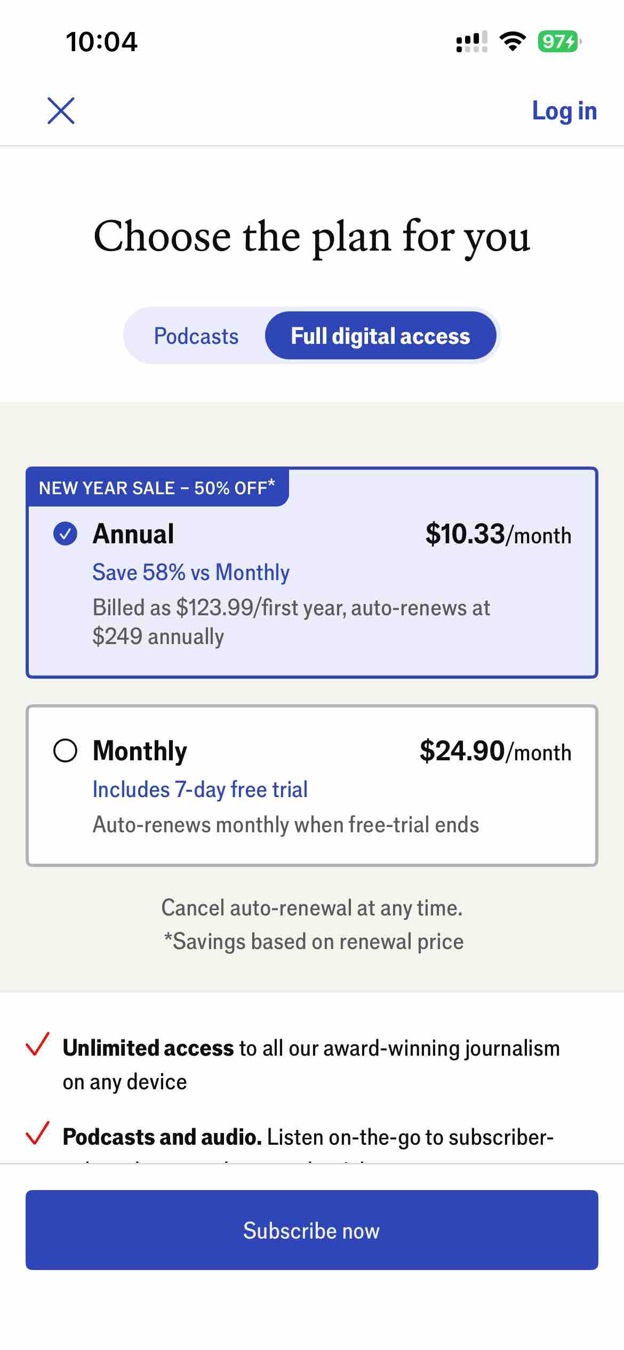Switch to the Podcasts tab

click(x=196, y=336)
